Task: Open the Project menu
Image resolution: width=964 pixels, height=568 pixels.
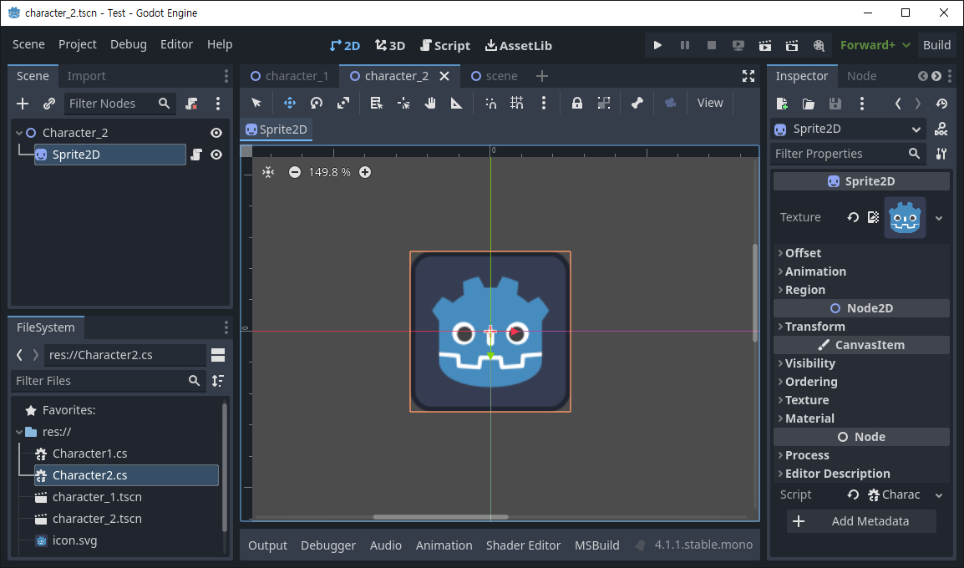Action: [78, 44]
